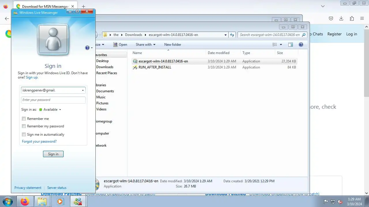The width and height of the screenshot is (369, 207).
Task: Open the Server status link
Action: tap(57, 188)
